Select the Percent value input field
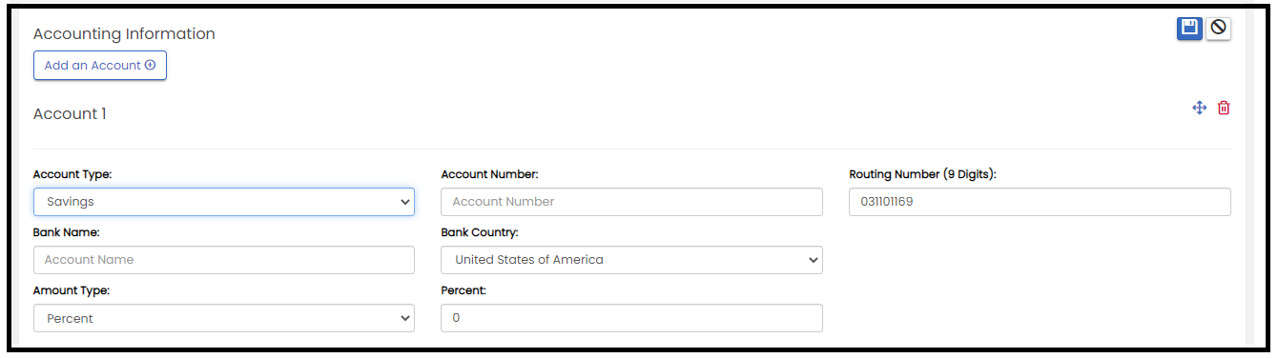The height and width of the screenshot is (358, 1278). point(631,318)
